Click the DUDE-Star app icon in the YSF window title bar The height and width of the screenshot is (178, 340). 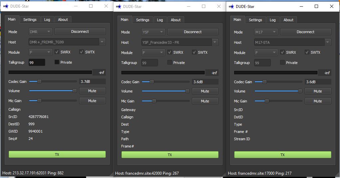tap(119, 7)
